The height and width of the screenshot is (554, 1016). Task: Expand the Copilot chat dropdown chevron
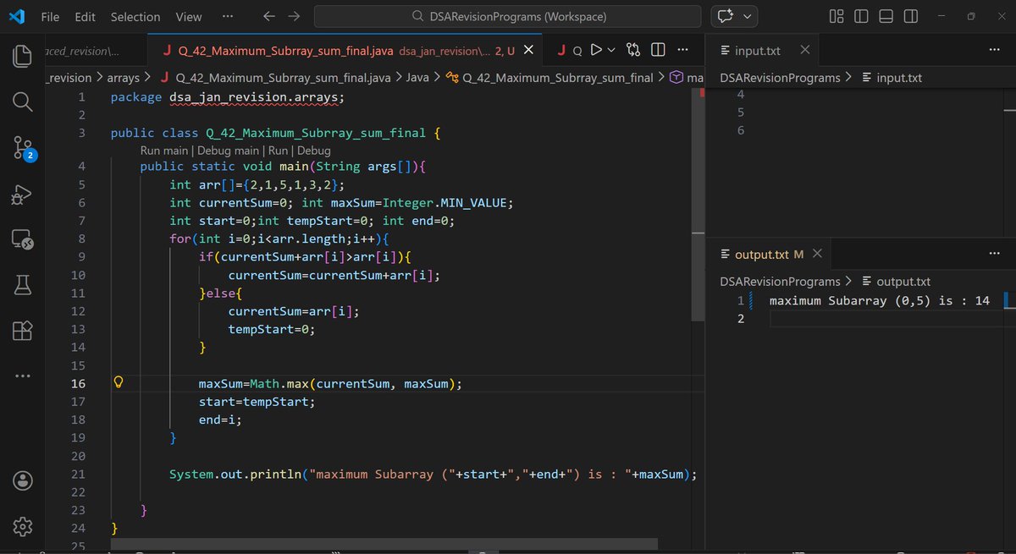tap(747, 16)
